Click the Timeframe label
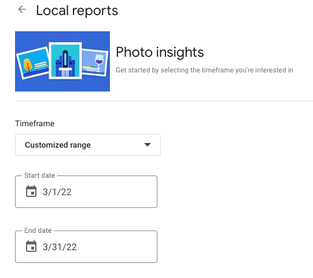313x278 pixels. (35, 123)
